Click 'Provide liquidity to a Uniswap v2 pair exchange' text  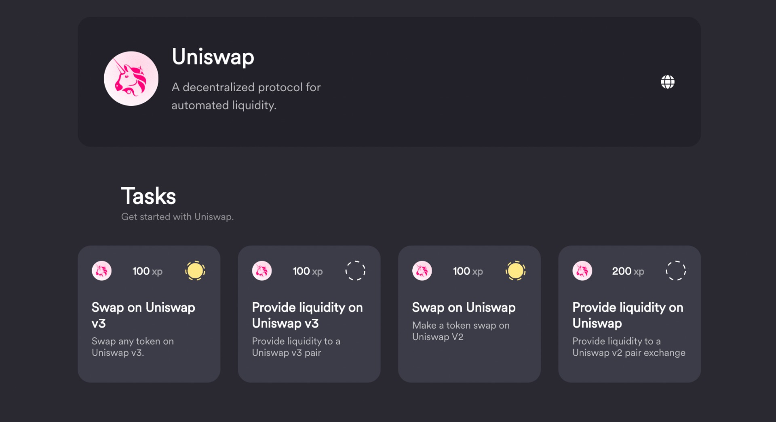[x=629, y=347]
